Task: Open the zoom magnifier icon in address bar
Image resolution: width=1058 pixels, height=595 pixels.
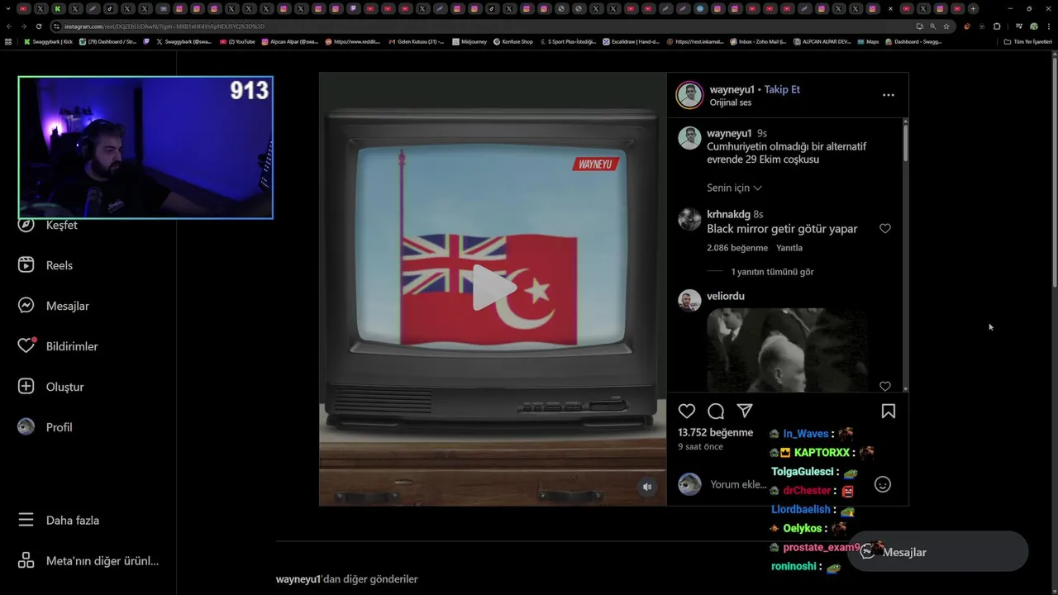Action: click(x=933, y=26)
